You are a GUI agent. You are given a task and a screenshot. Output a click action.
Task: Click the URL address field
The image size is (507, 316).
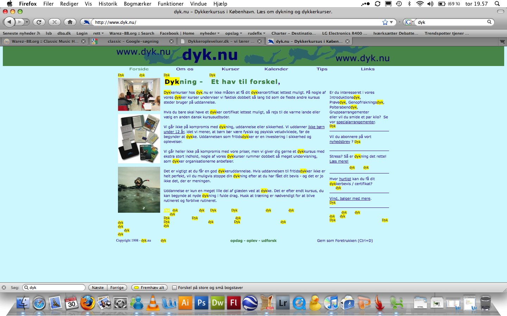coord(236,22)
